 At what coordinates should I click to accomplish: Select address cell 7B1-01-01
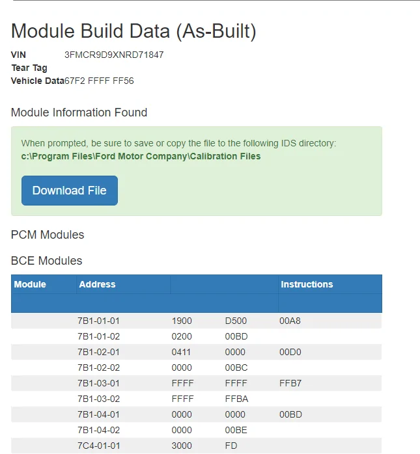pyautogui.click(x=98, y=321)
